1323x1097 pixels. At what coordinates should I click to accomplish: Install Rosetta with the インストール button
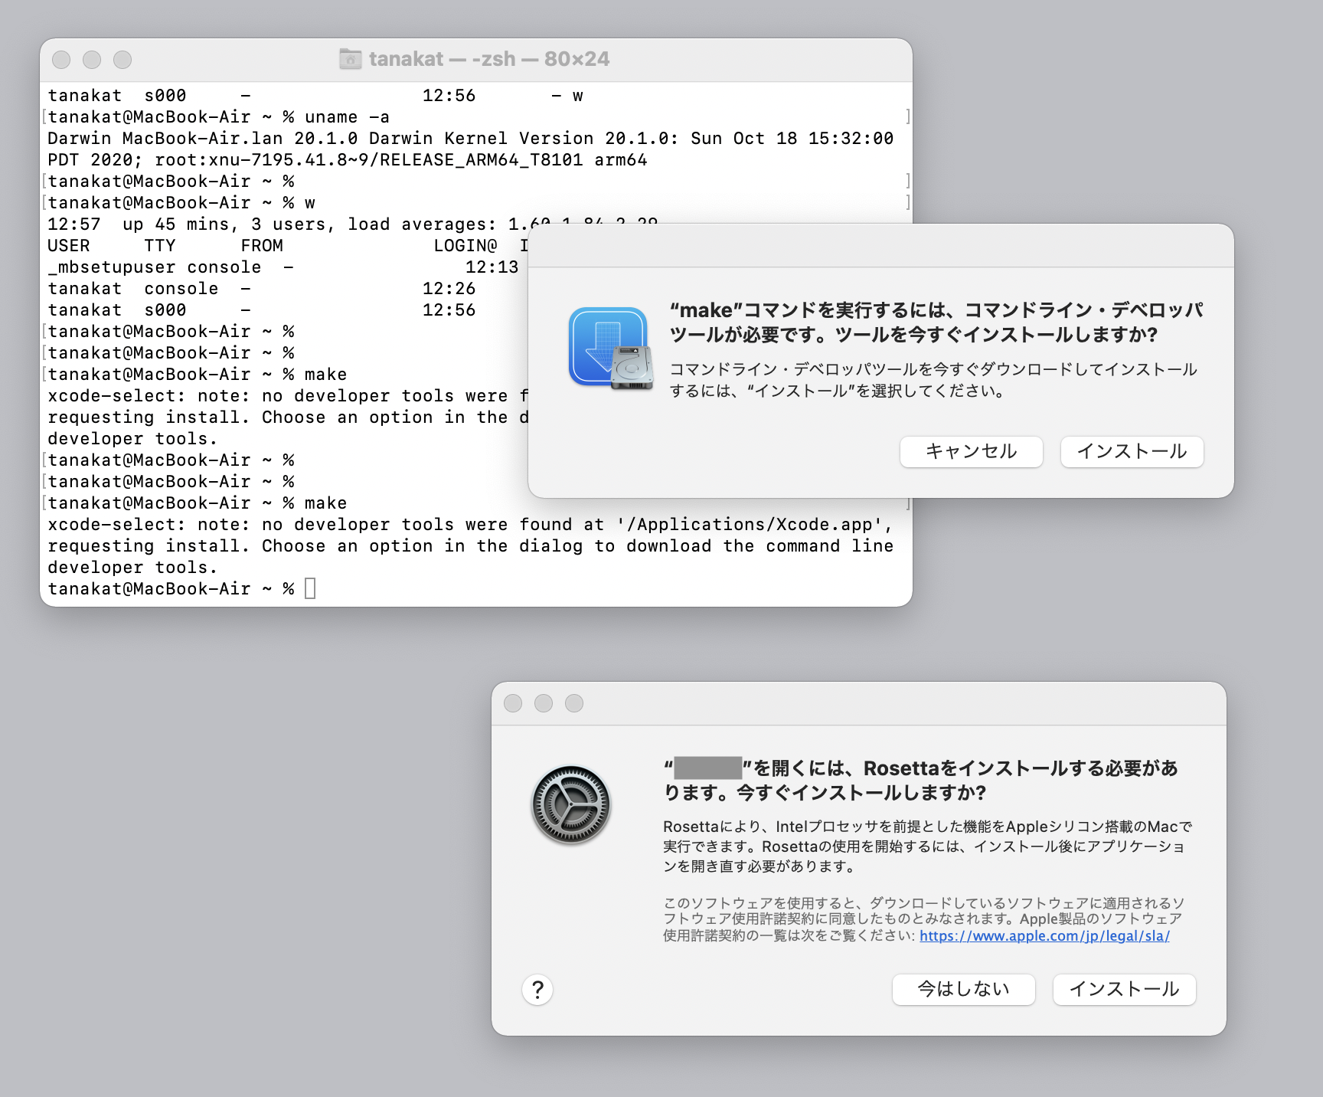[x=1125, y=990]
